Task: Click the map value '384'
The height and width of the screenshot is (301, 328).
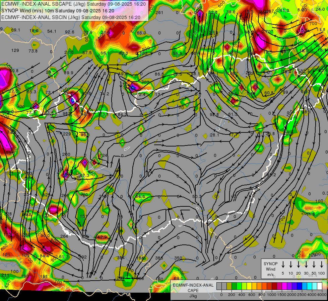Action: click(x=121, y=258)
